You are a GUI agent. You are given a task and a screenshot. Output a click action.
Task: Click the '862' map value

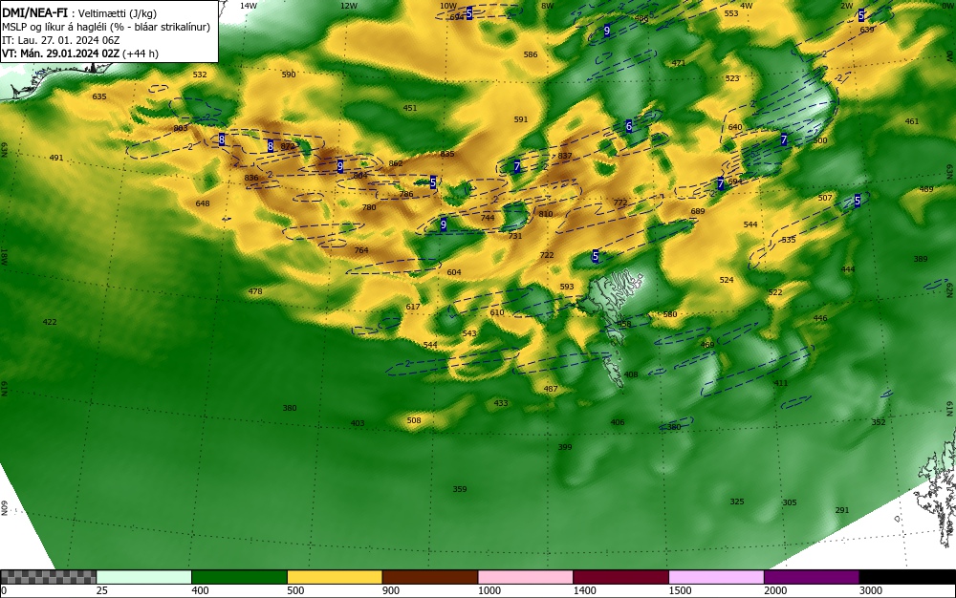click(x=396, y=163)
